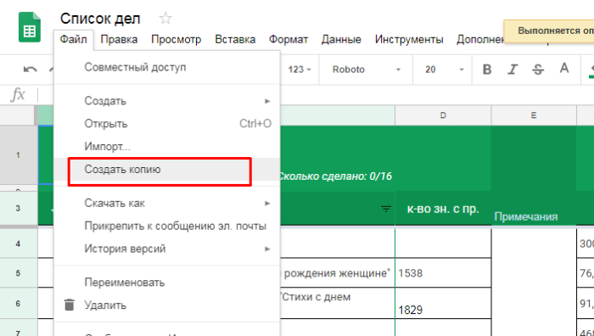Select row 5 header
Screen dimensions: 594x336
click(19, 273)
